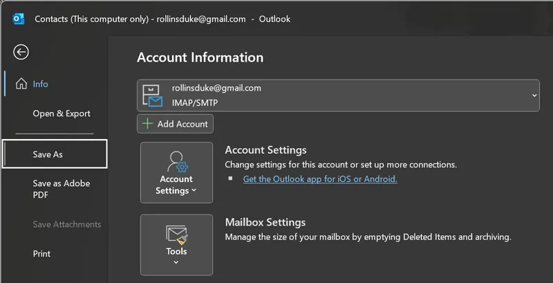
Task: Click the Mailbox Settings heading
Action: [x=265, y=222]
